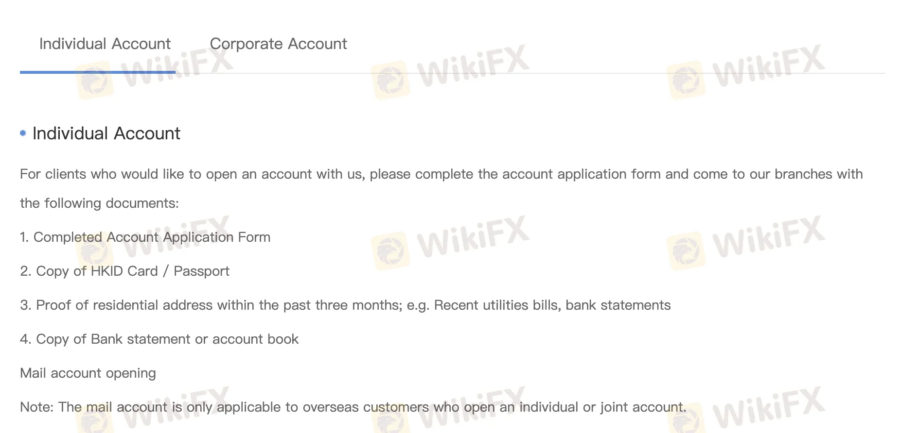Click item 2 Copy of HKID Card Passport
Viewport: 918px width, 433px height.
[x=124, y=271]
